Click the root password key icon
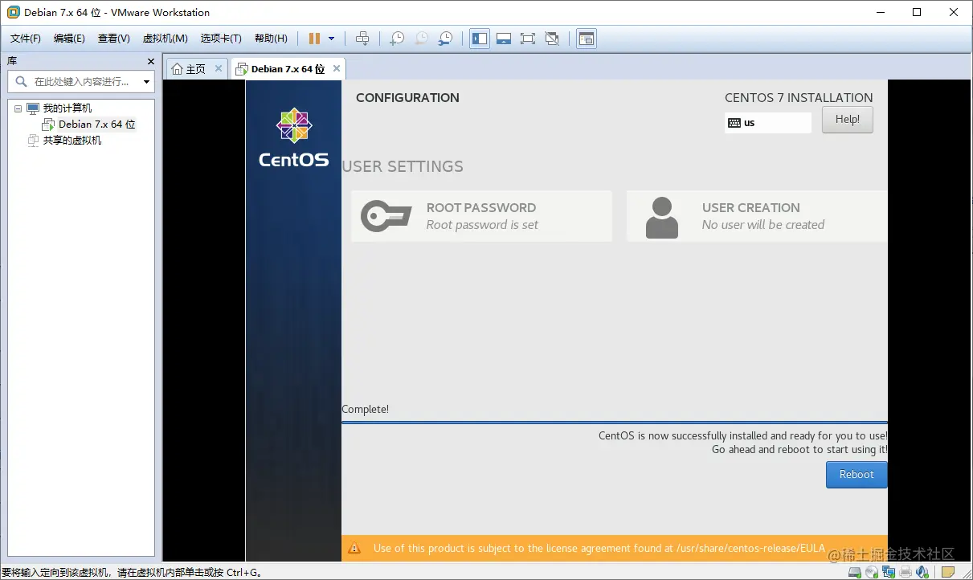 pyautogui.click(x=386, y=216)
